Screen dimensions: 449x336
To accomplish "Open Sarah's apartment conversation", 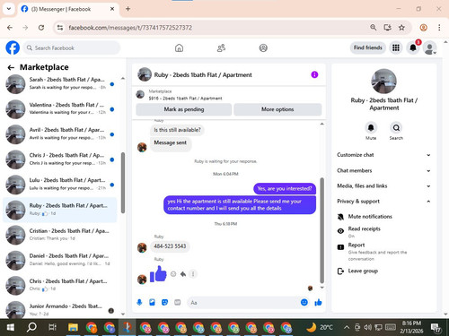I will (x=60, y=83).
